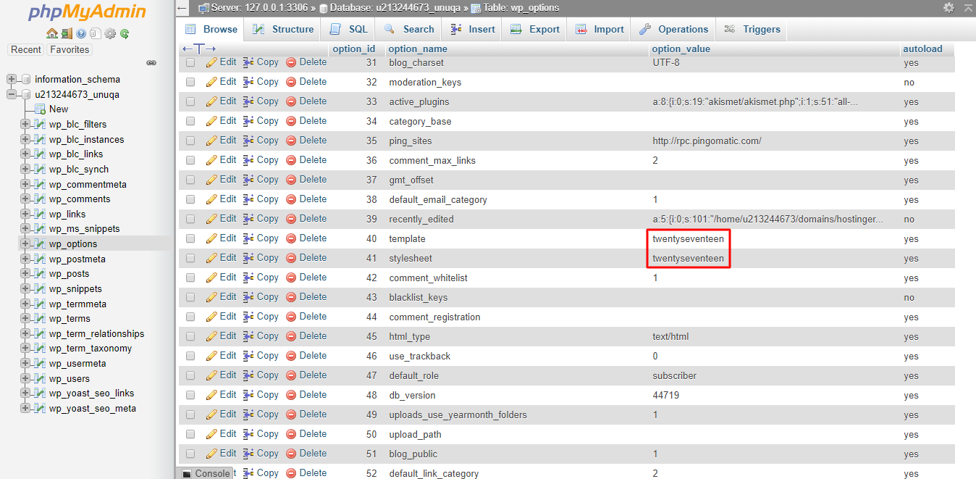Image resolution: width=976 pixels, height=479 pixels.
Task: Click the Favorites tables button
Action: tap(70, 49)
